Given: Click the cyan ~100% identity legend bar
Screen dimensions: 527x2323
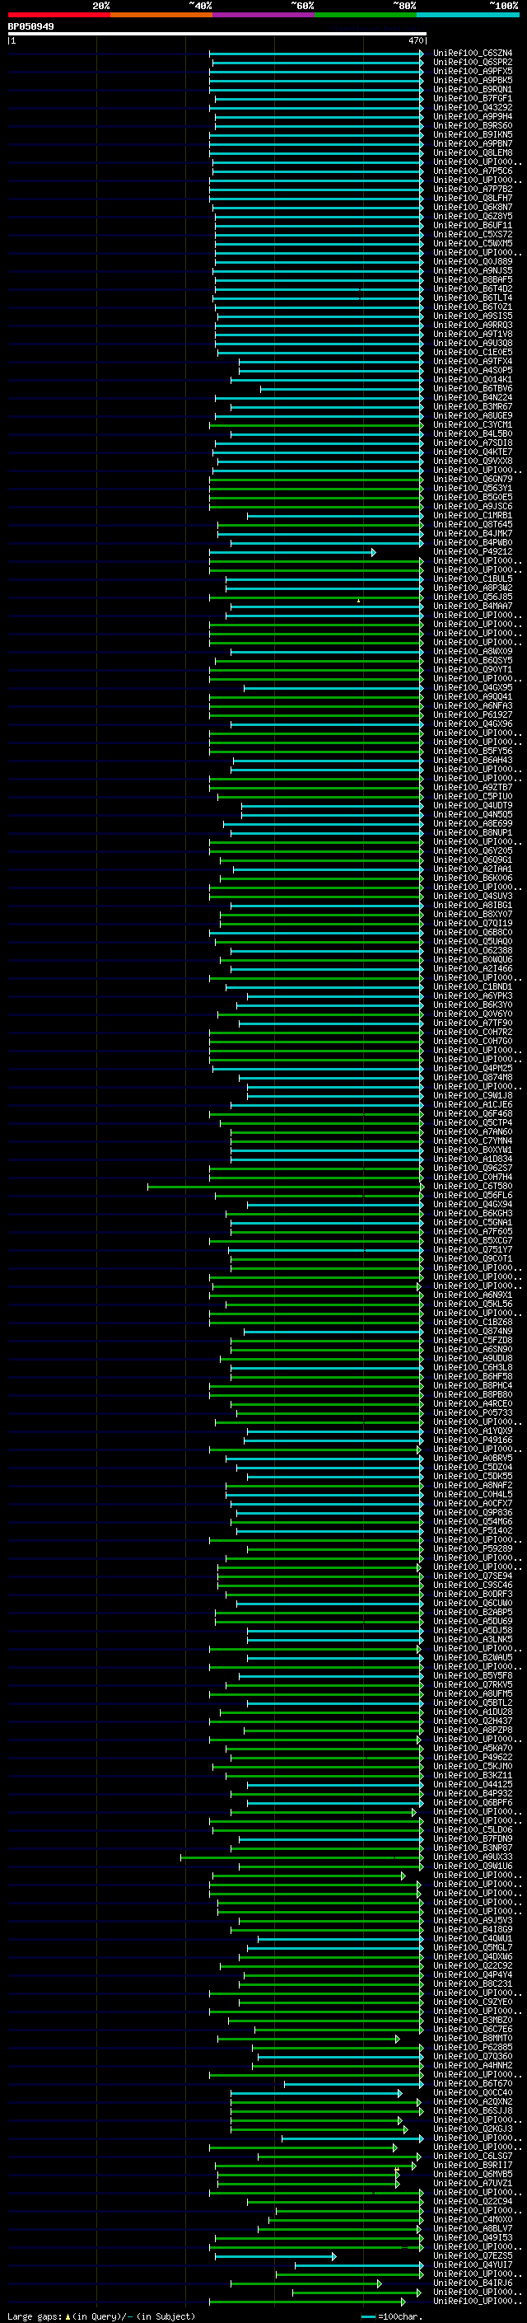Looking at the screenshot, I should (x=469, y=16).
